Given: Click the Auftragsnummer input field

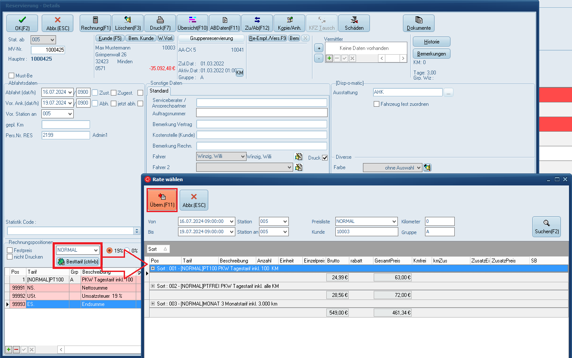Looking at the screenshot, I should click(262, 113).
